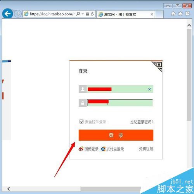Go back with the browser back arrow
Image resolution: width=194 pixels, height=194 pixels.
pyautogui.click(x=7, y=14)
